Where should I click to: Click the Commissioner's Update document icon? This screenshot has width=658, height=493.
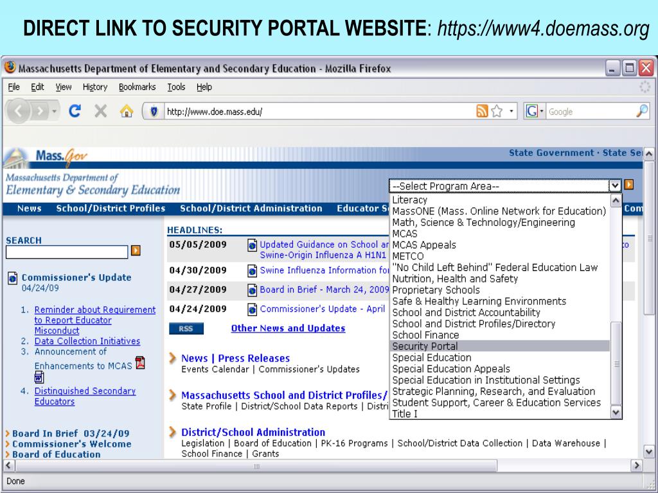point(13,277)
